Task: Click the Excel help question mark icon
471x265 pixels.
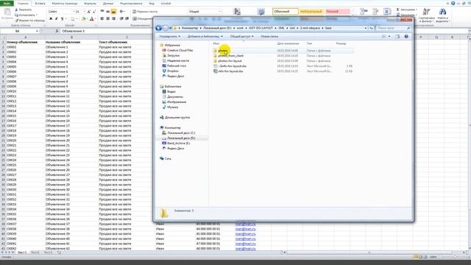Action: pyautogui.click(x=453, y=3)
